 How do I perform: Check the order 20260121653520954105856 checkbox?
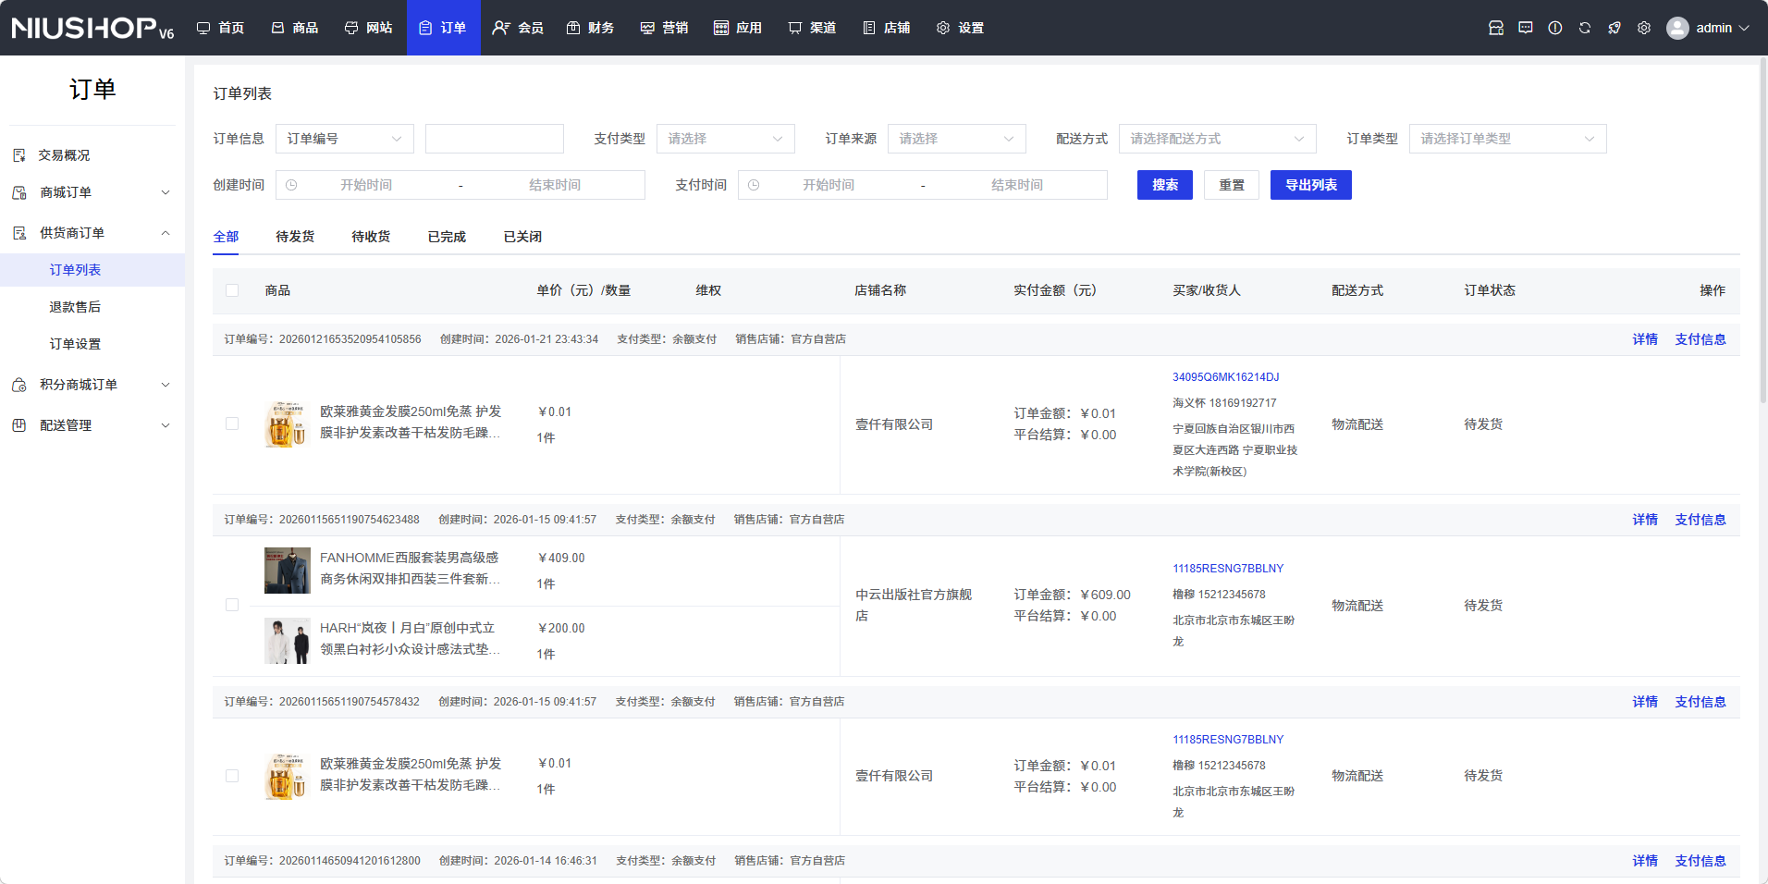tap(232, 424)
